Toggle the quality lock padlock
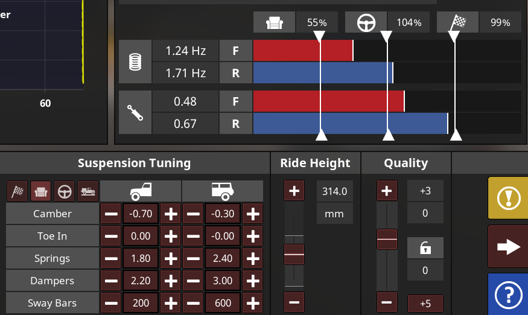 click(x=425, y=247)
